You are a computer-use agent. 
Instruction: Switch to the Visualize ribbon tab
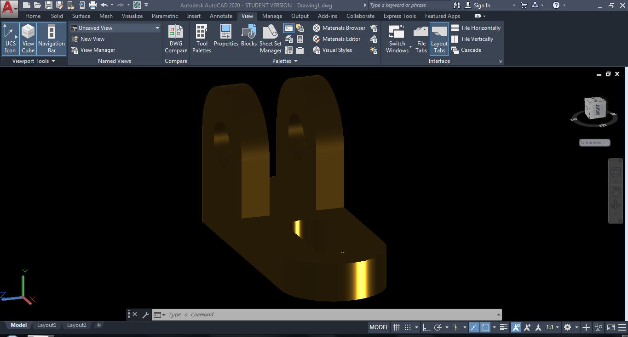coord(132,16)
